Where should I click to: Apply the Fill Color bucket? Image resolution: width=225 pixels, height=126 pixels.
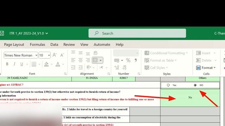click(x=46, y=64)
